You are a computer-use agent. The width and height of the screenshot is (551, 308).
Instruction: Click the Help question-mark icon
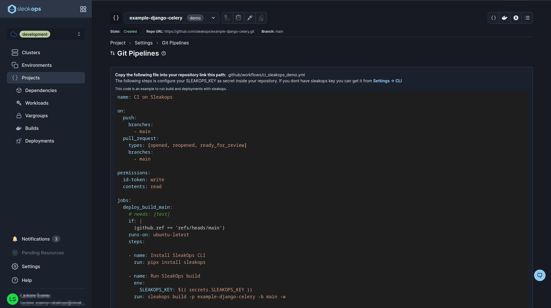point(15,280)
